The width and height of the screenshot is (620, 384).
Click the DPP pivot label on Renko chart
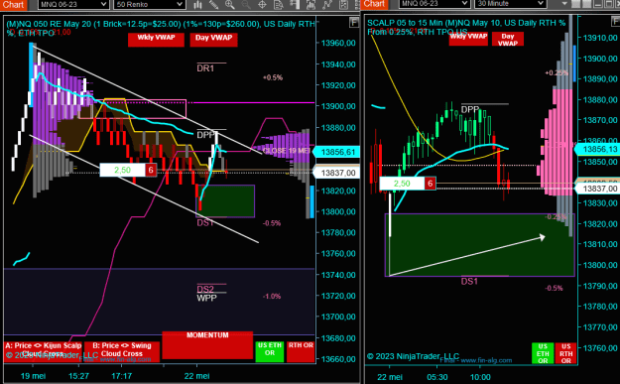click(x=205, y=135)
